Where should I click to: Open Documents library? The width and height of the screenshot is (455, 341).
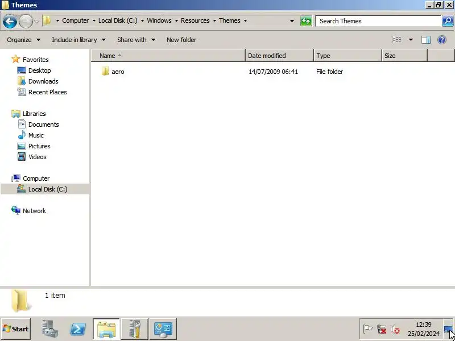44,124
